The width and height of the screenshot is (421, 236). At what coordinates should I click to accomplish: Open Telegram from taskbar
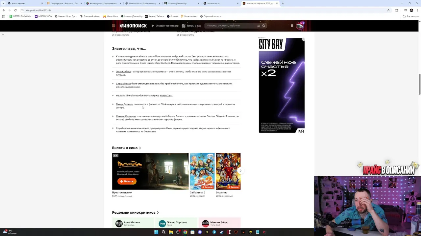click(x=214, y=232)
